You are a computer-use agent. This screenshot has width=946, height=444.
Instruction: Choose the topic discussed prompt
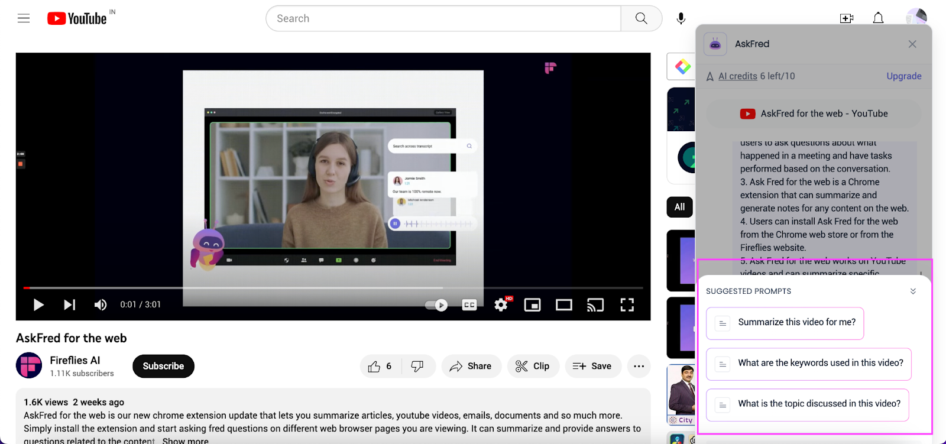click(x=808, y=404)
